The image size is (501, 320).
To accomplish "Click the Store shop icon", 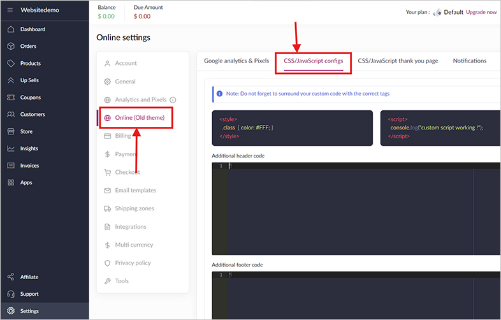I will pyautogui.click(x=11, y=131).
